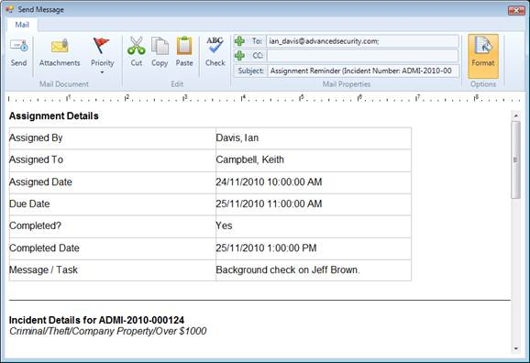Click the To label button
The image size is (530, 363).
pos(257,41)
